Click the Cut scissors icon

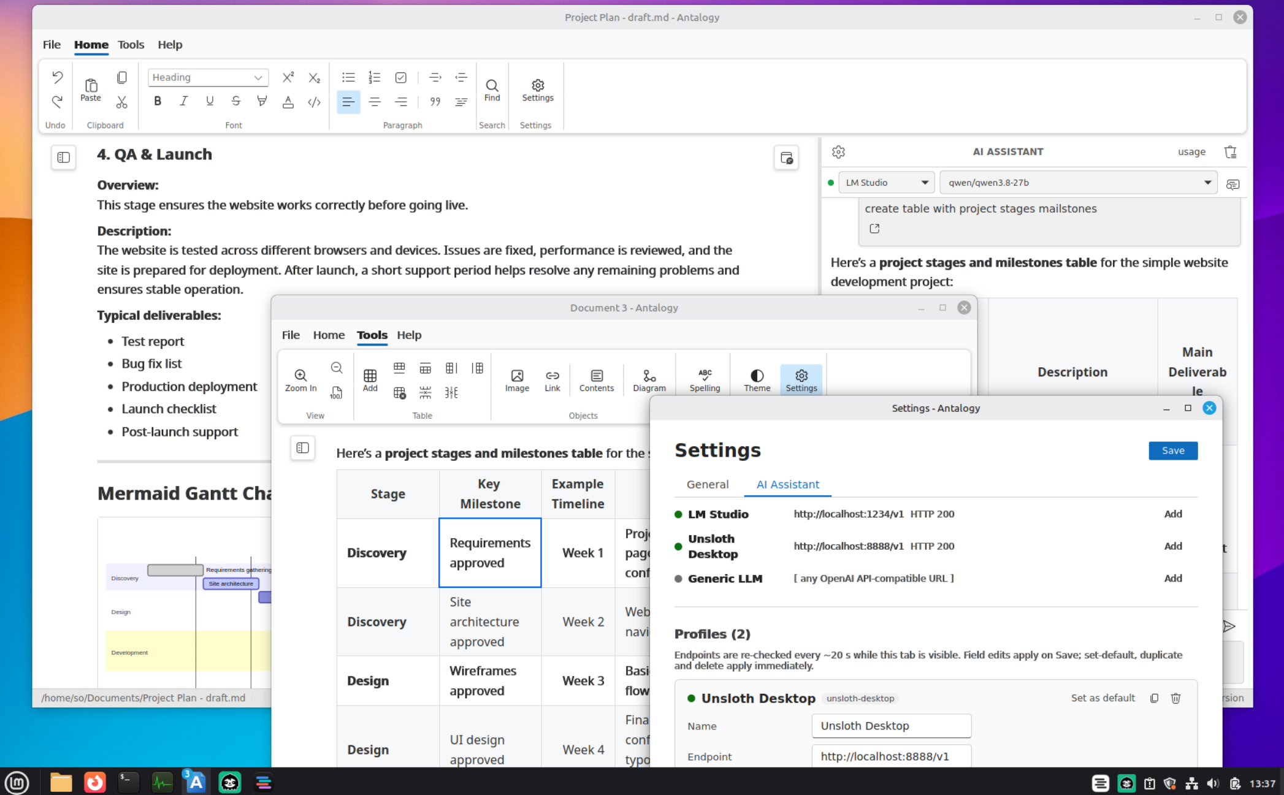pos(122,102)
